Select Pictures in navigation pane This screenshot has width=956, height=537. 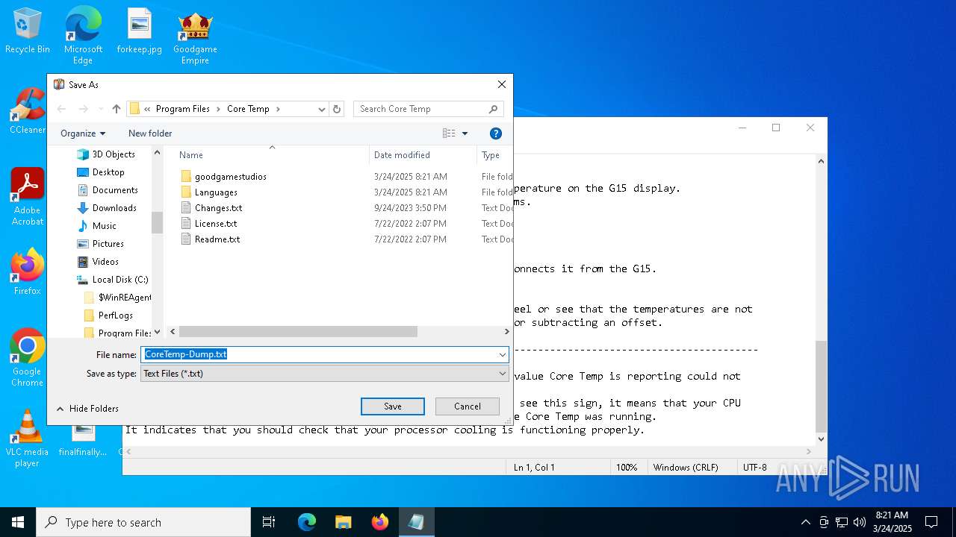(101, 244)
